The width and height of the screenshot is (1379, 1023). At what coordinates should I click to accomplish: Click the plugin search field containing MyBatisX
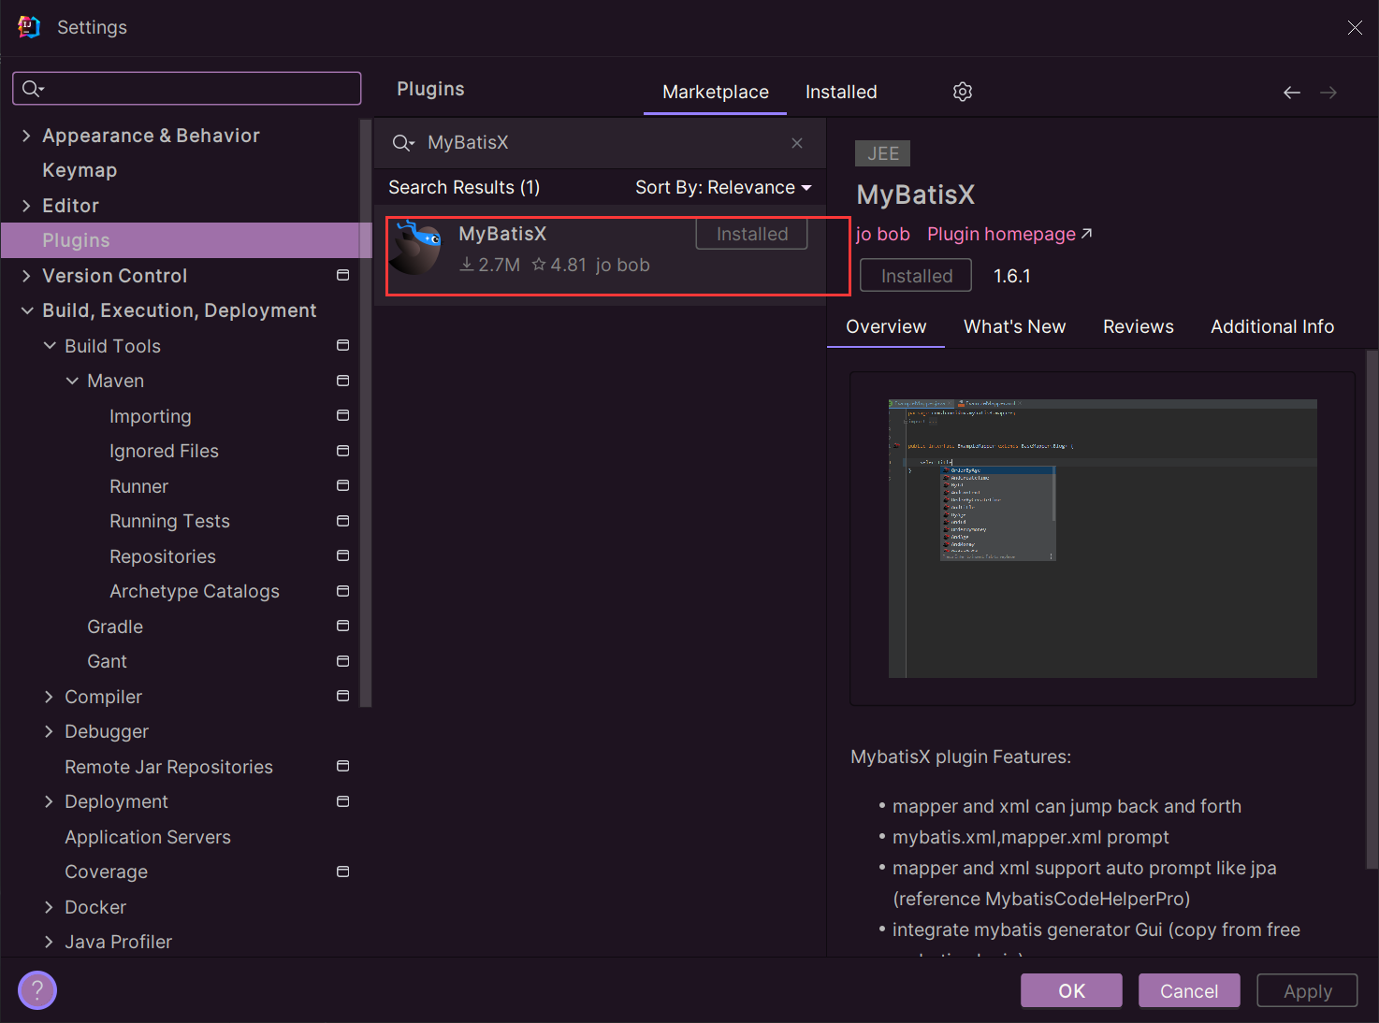coord(599,143)
